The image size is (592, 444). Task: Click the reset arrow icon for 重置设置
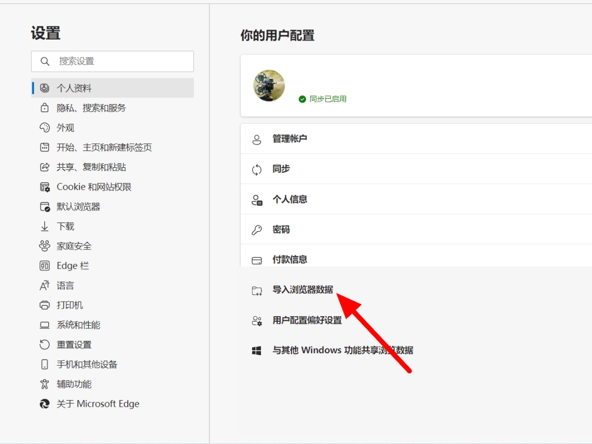click(x=44, y=344)
